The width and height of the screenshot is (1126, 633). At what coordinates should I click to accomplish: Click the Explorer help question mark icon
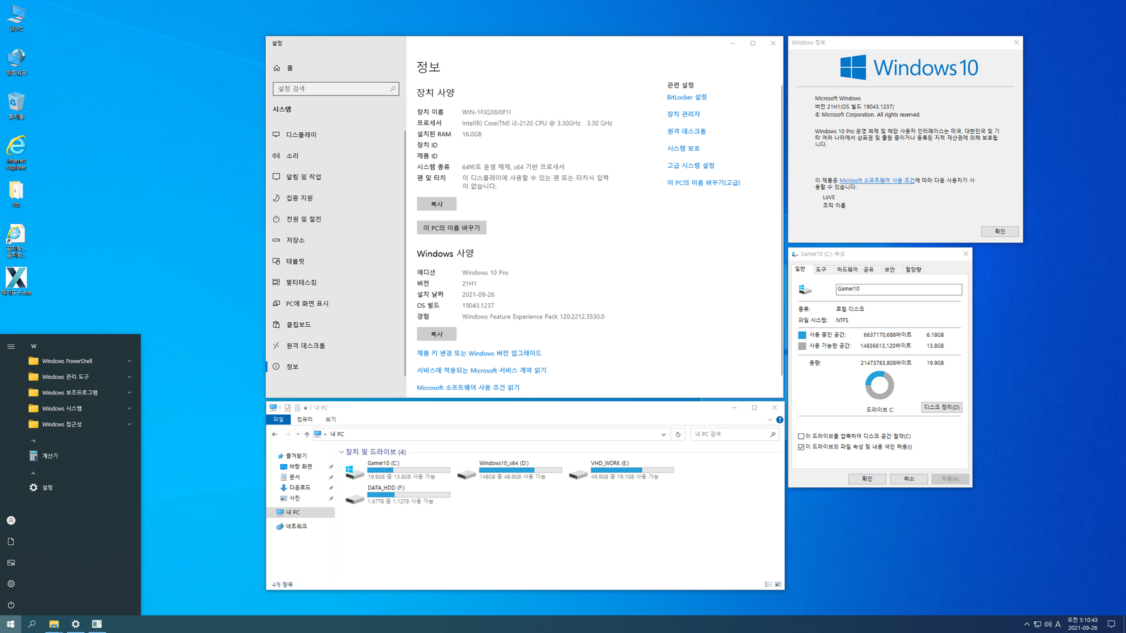(x=779, y=419)
